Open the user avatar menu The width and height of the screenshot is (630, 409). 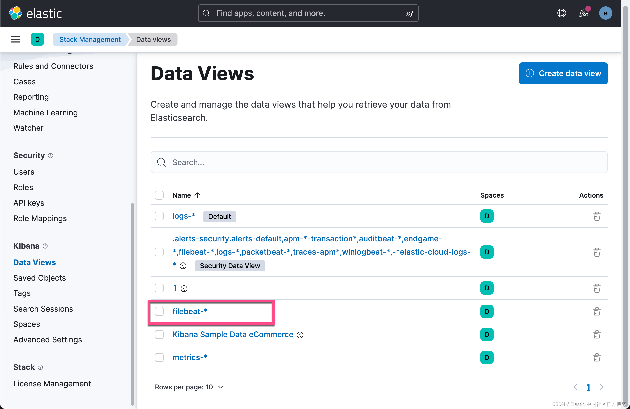(x=605, y=13)
